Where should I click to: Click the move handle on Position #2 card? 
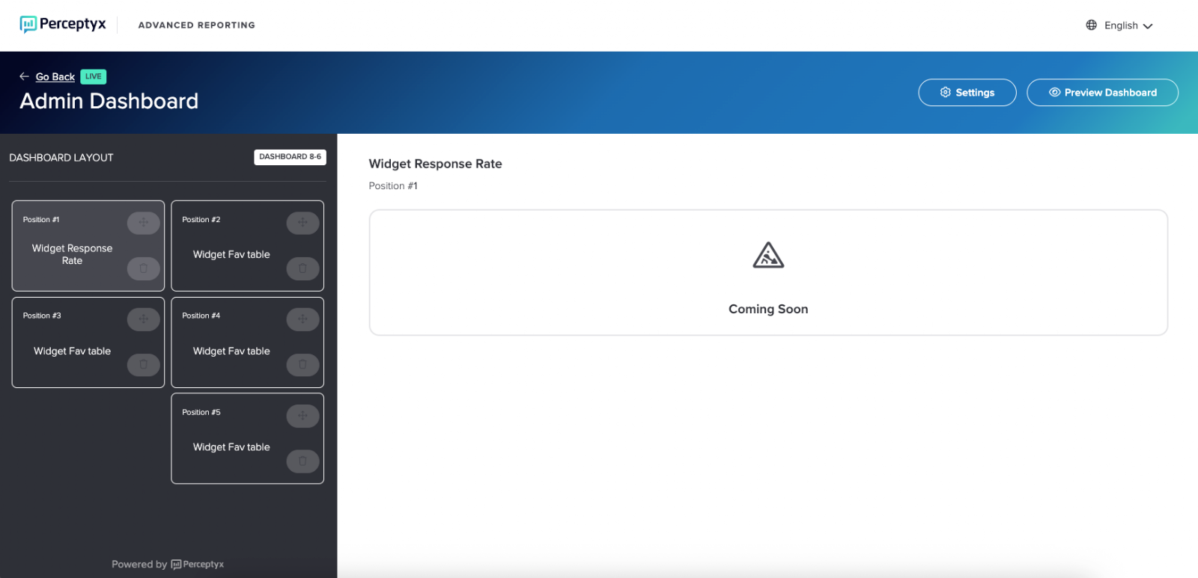tap(302, 222)
